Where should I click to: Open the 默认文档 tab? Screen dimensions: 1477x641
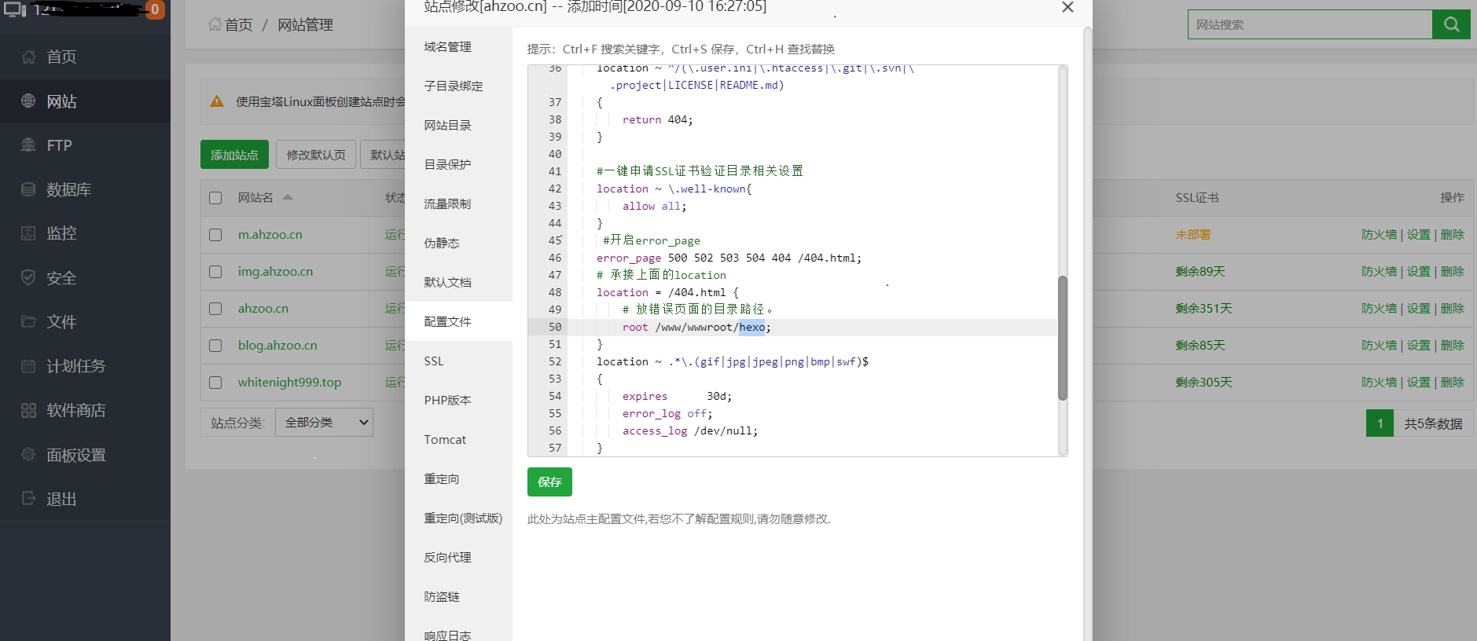(458, 282)
